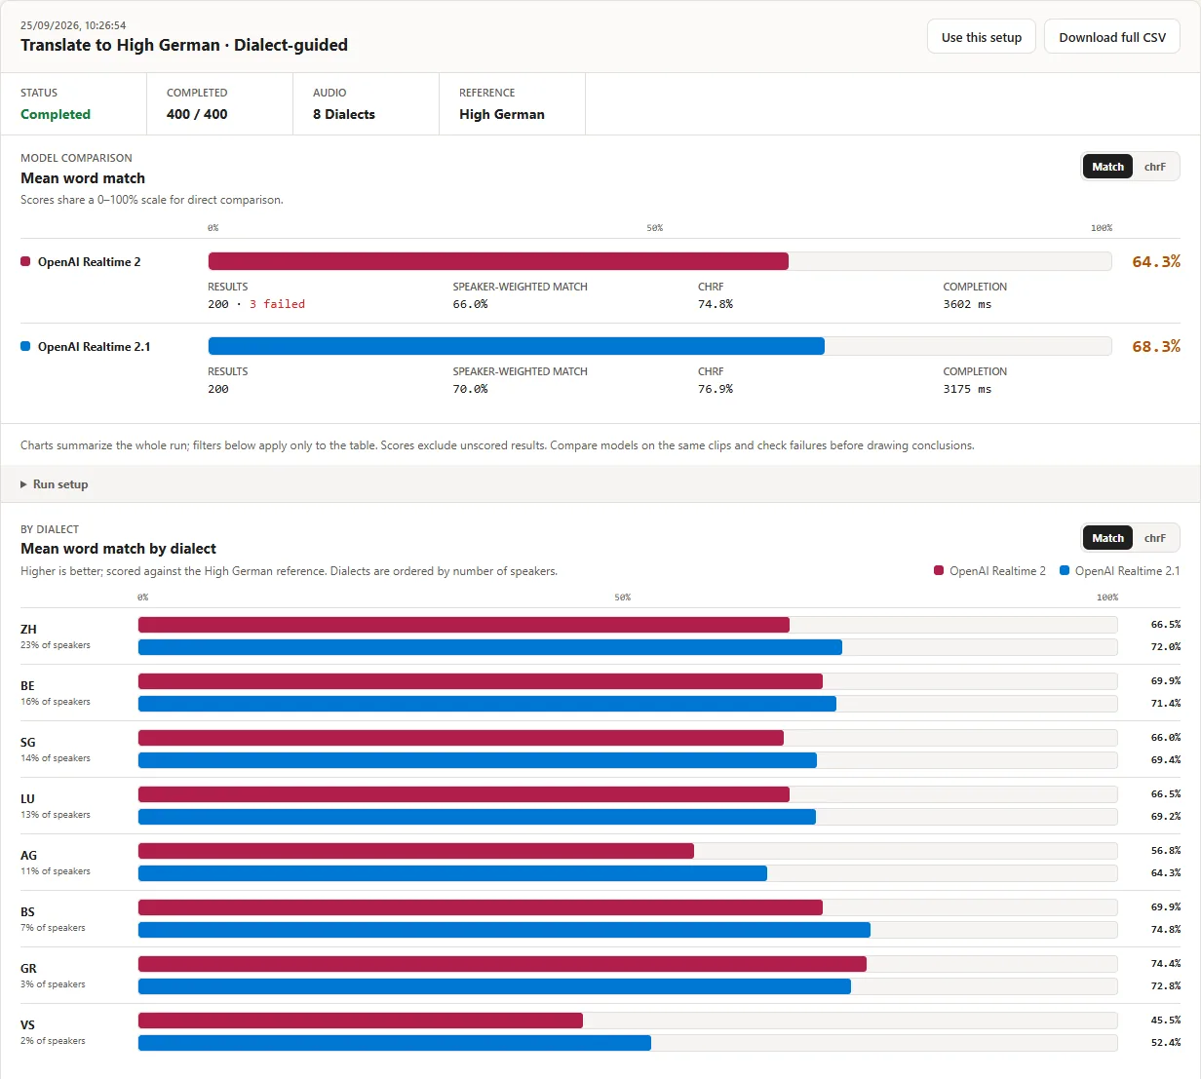Click the AG red bar at 56.8%
This screenshot has width=1201, height=1079.
pos(416,851)
